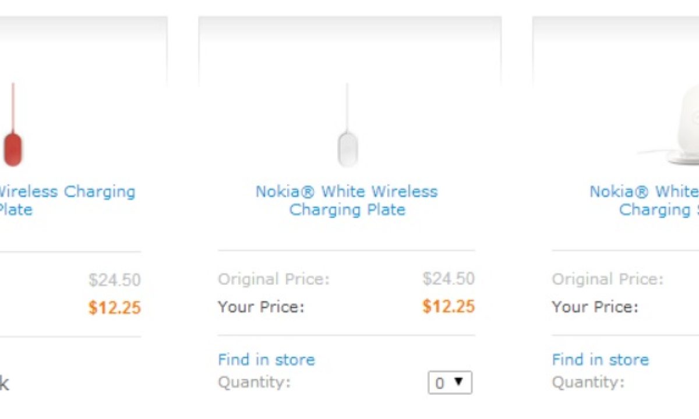The height and width of the screenshot is (419, 699).
Task: Click the Your Price label of the white plate
Action: [x=261, y=307]
